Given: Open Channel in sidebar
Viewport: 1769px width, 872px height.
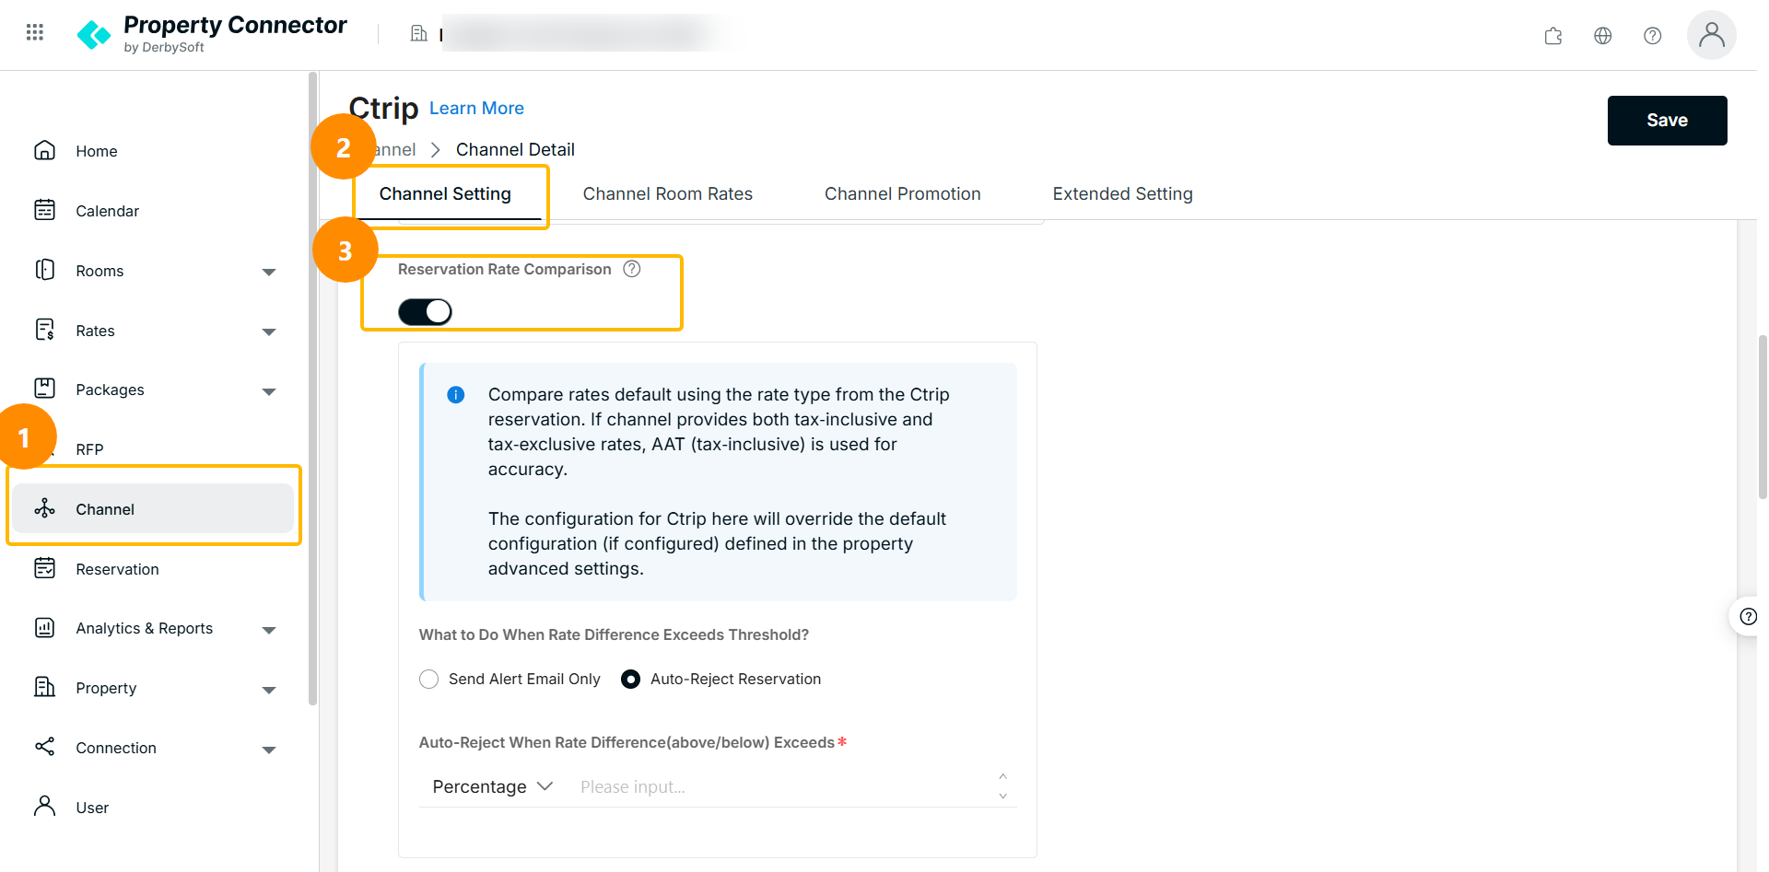Looking at the screenshot, I should coord(153,509).
